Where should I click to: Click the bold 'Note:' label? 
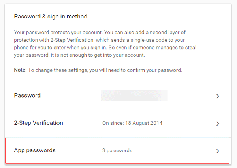tap(20, 70)
